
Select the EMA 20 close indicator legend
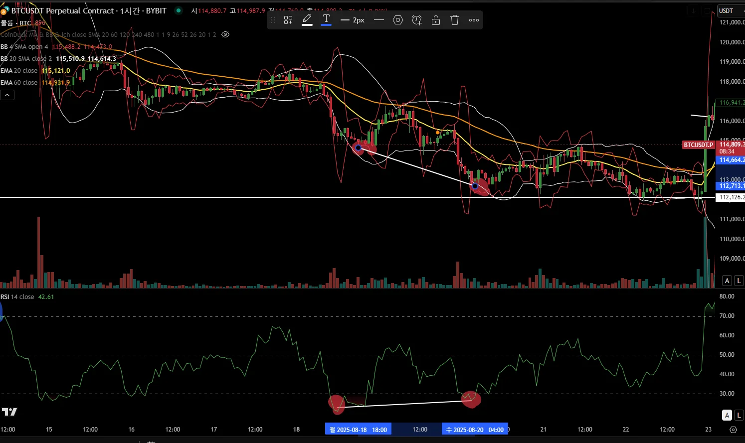[19, 71]
